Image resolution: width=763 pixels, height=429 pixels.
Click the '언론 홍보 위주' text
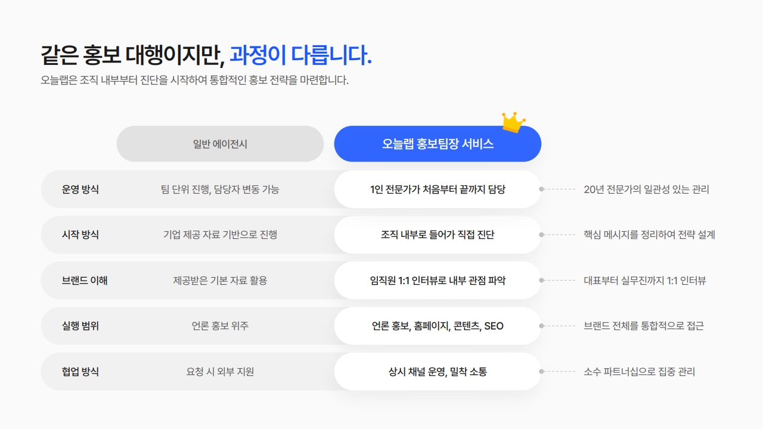pos(220,326)
